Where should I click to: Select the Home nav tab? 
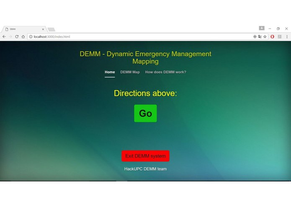(x=110, y=72)
